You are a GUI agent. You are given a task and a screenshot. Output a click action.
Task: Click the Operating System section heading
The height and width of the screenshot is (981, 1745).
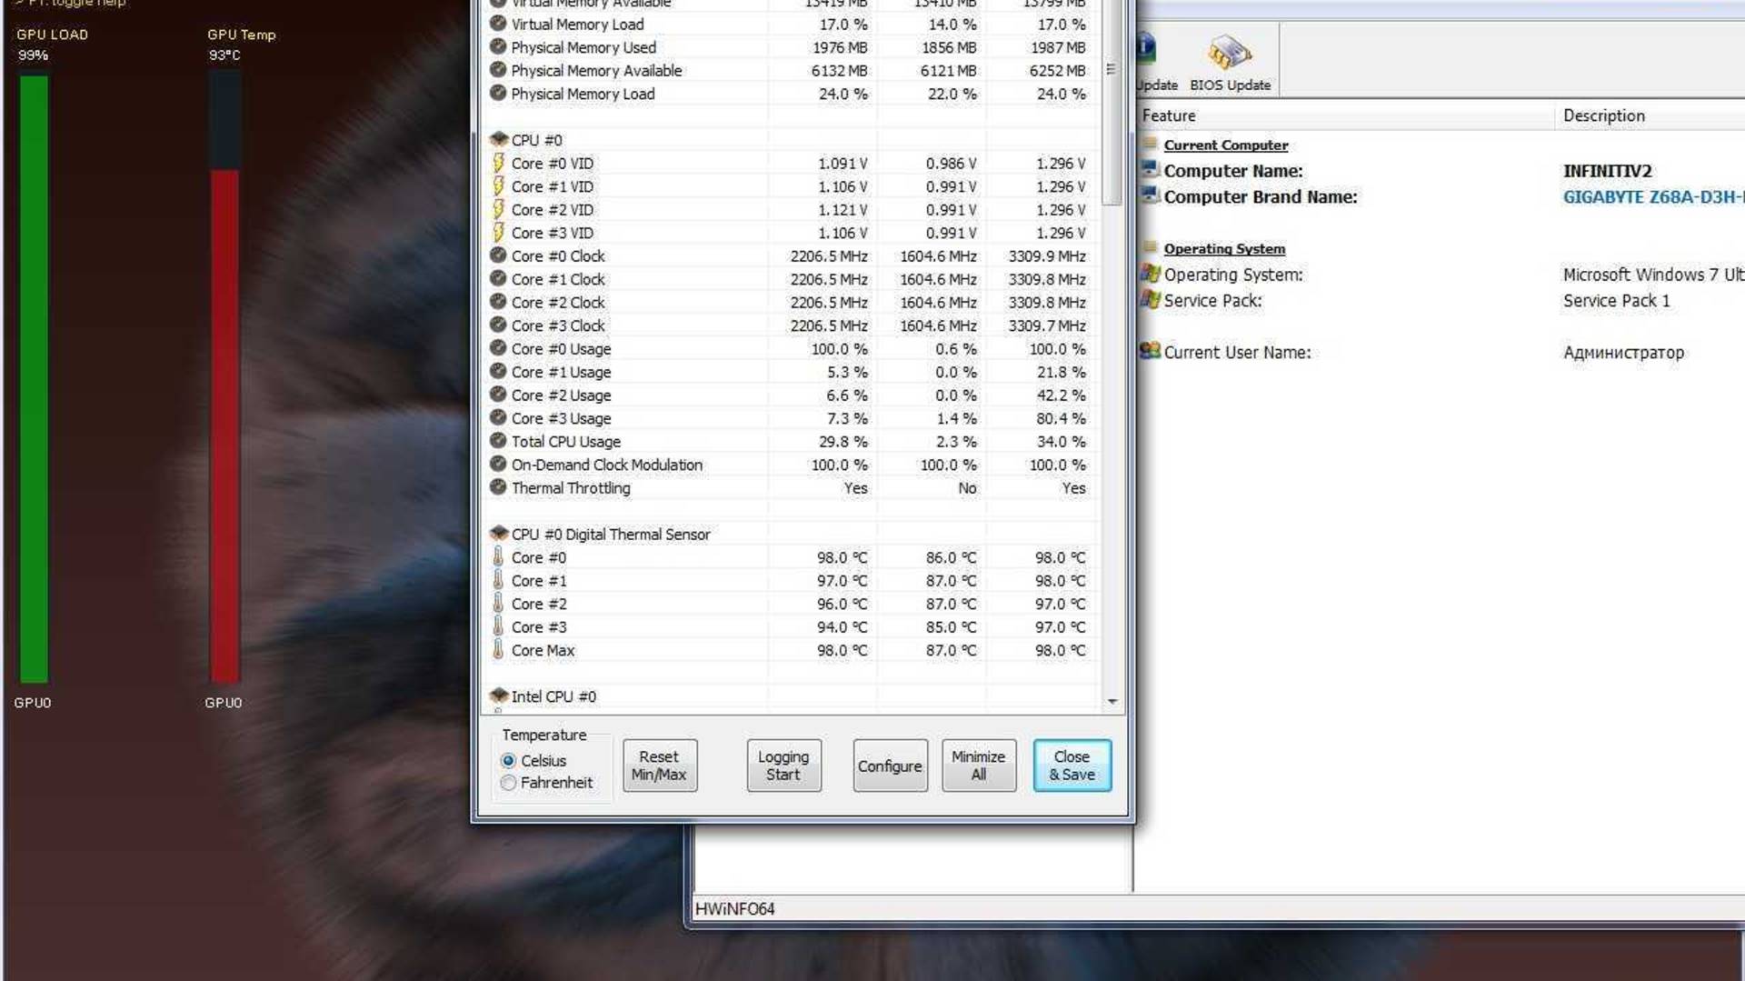[x=1224, y=249]
